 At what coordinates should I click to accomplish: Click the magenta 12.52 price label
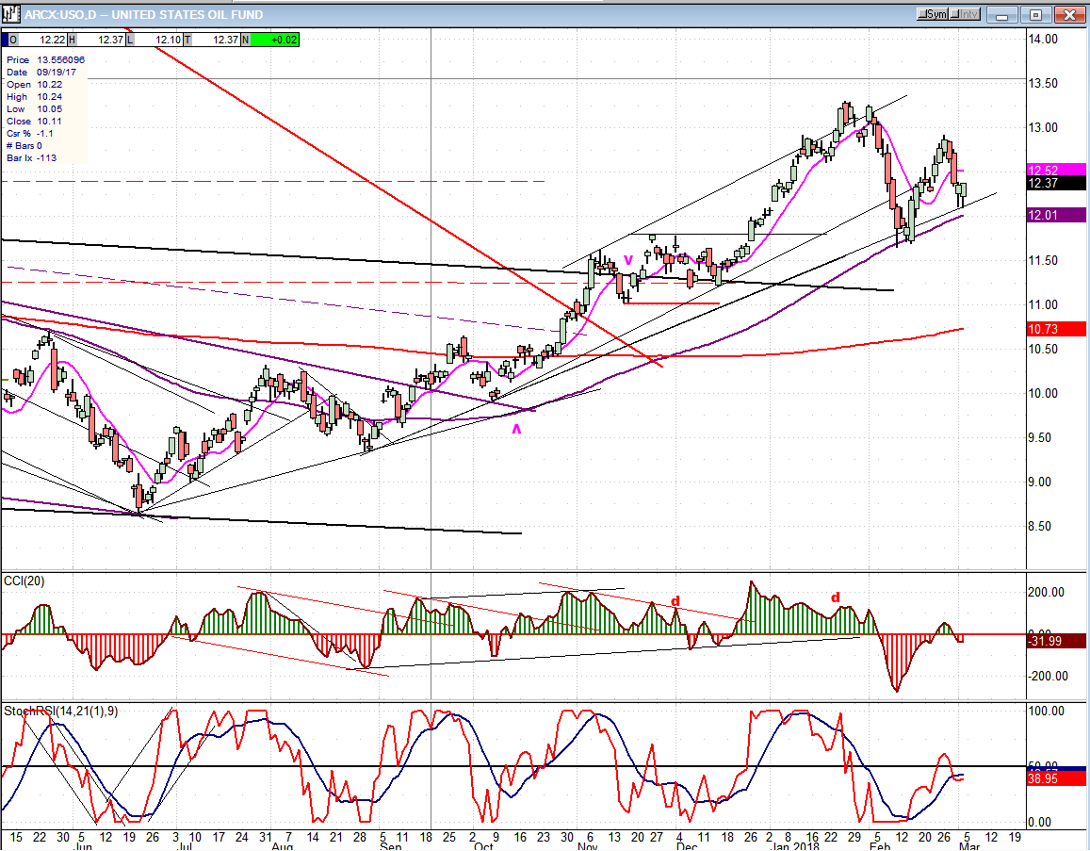(x=1055, y=171)
